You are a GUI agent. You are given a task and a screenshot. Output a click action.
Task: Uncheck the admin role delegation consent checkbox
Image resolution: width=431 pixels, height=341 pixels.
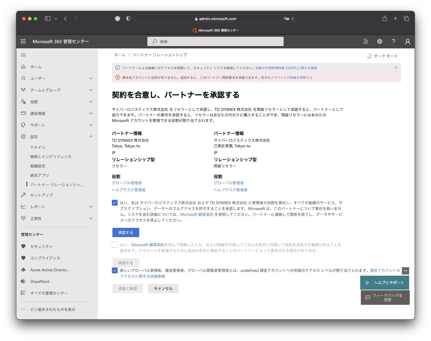click(115, 203)
